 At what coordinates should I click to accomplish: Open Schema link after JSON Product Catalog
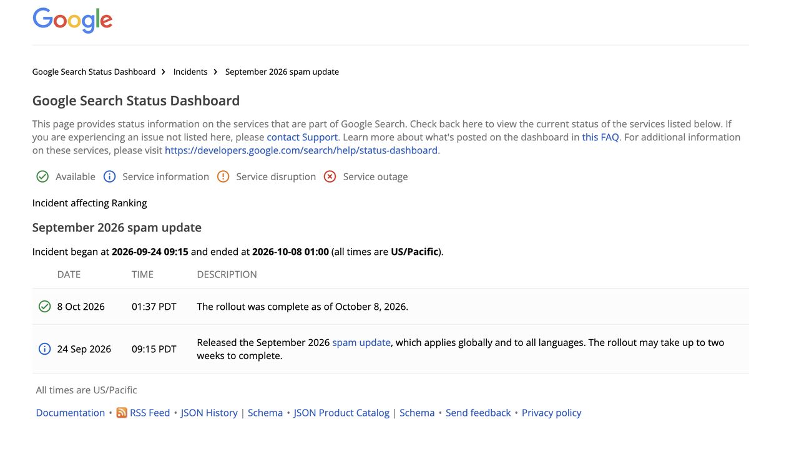click(417, 413)
